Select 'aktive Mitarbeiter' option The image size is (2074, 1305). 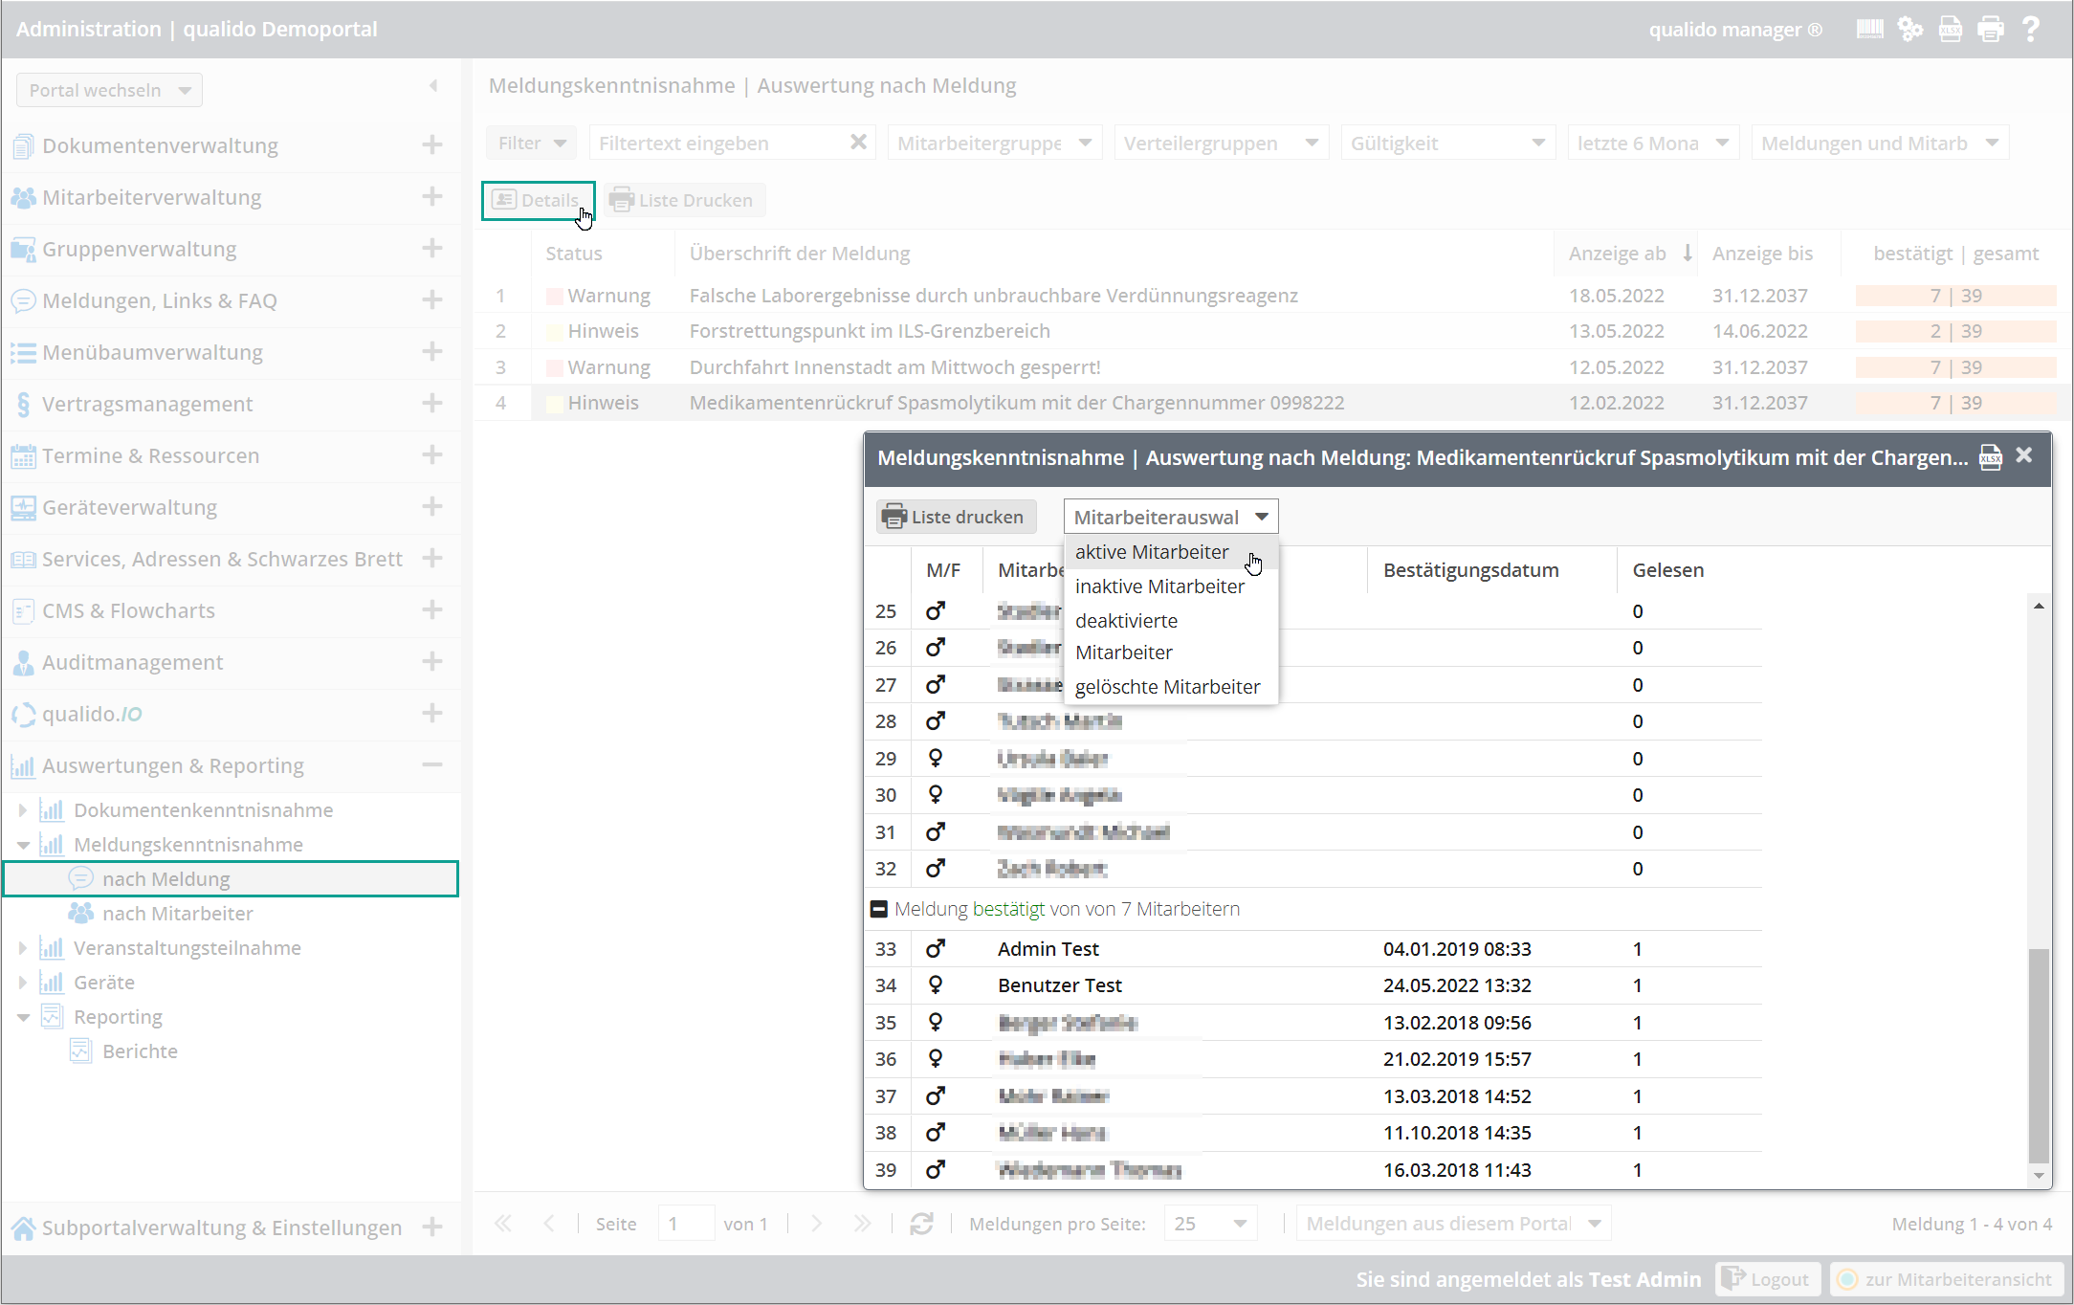point(1170,552)
